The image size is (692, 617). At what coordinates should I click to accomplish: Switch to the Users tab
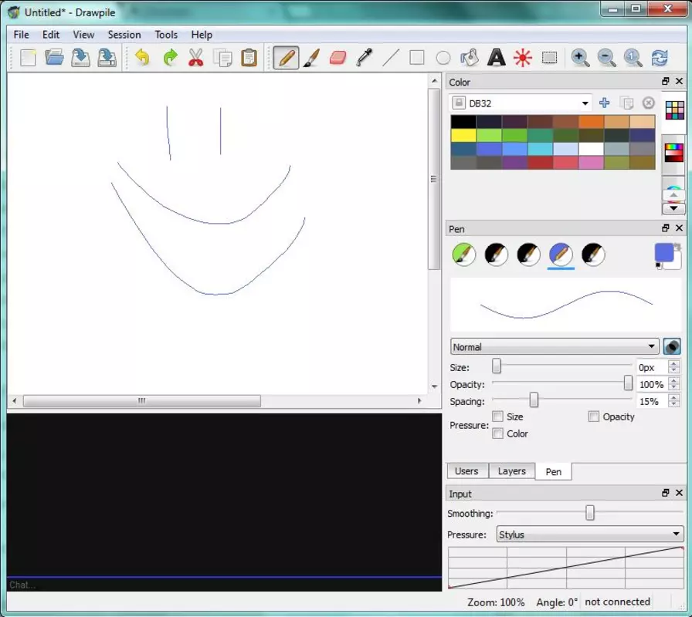pos(467,471)
